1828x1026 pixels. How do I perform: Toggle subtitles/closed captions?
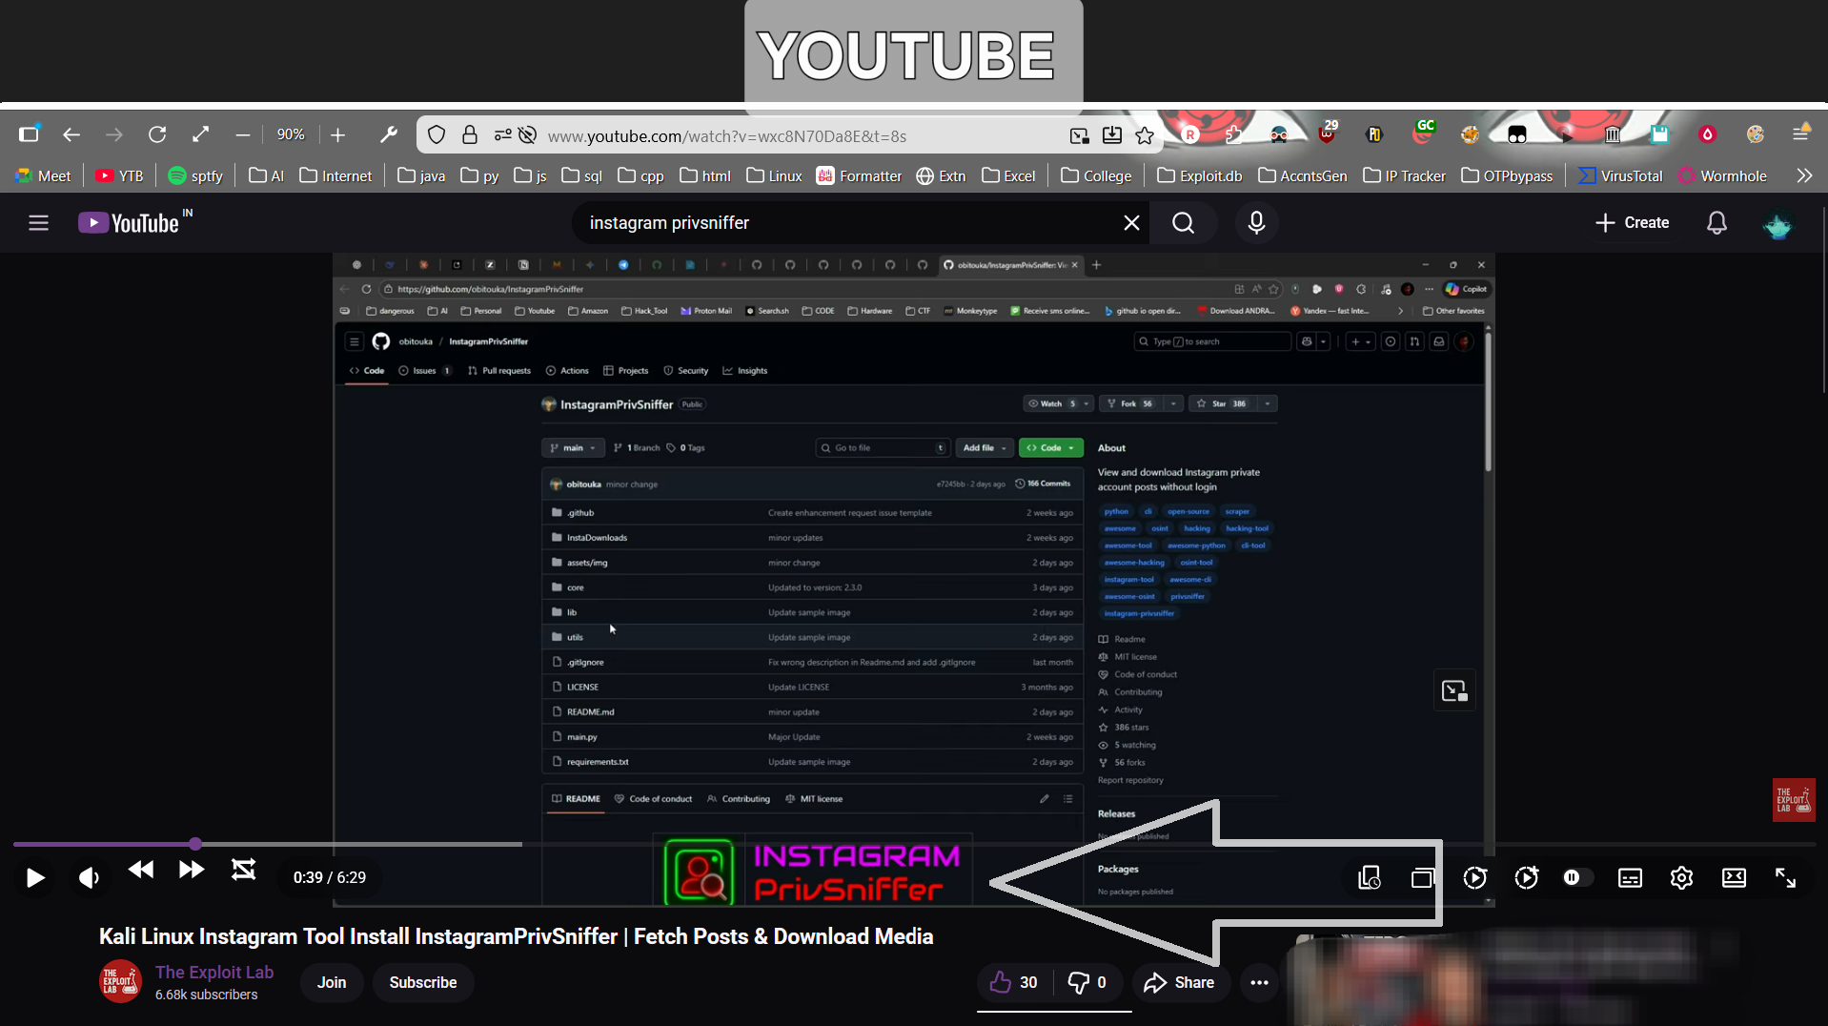1630,877
